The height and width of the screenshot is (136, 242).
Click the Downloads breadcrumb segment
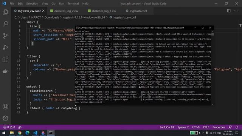[51, 17]
